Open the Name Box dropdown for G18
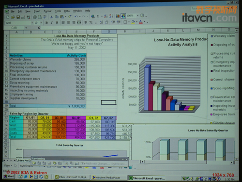The image size is (242, 182). [x=26, y=28]
